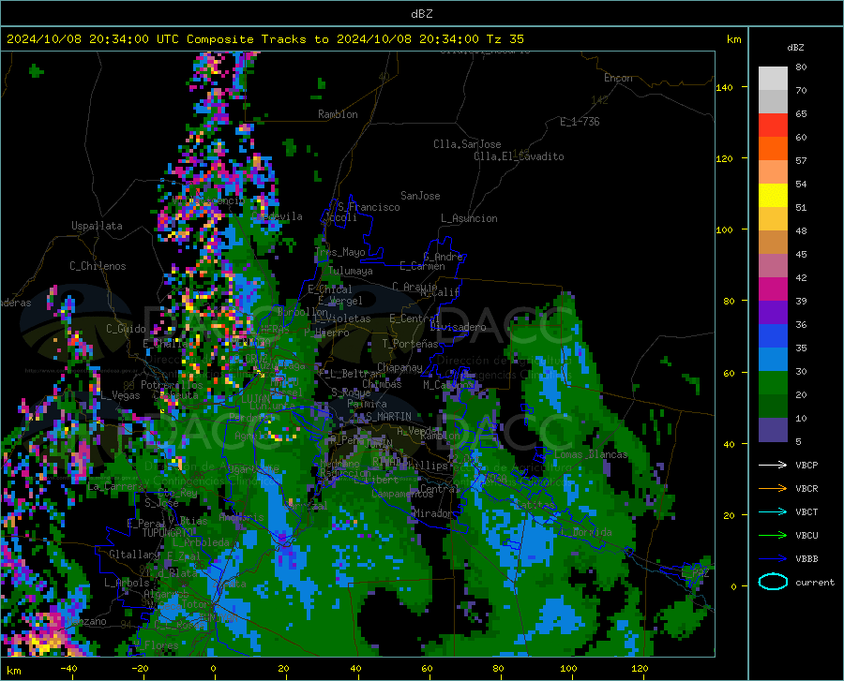Click the 'Uspallata' map label
Screen dimensions: 844x681
click(x=97, y=227)
